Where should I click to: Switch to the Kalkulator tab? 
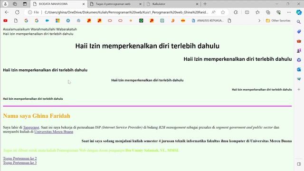point(172,4)
